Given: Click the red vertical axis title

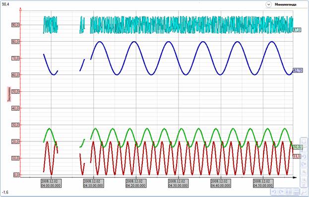Looking at the screenshot, I should click(x=9, y=94).
